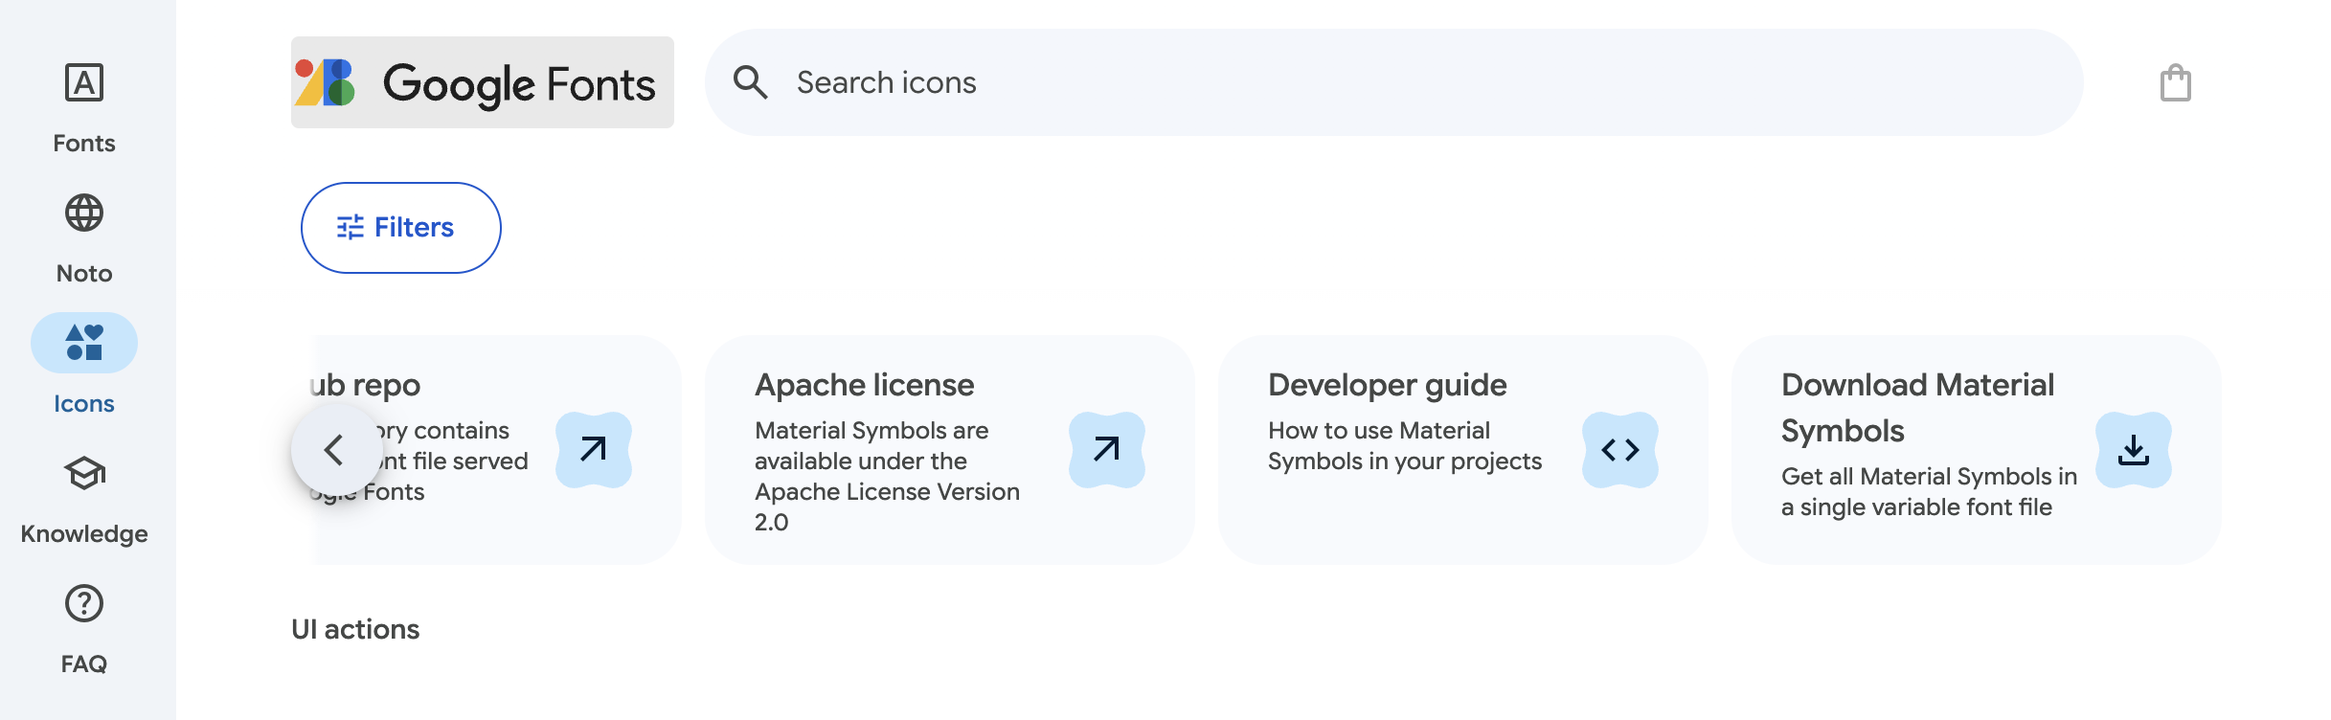Open the shopping bag icon

coord(2176,82)
